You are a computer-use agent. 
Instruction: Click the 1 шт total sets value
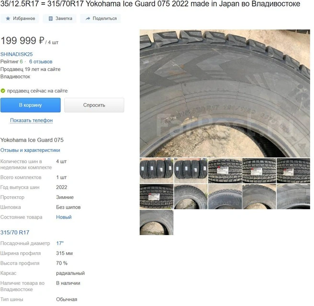click(x=61, y=177)
